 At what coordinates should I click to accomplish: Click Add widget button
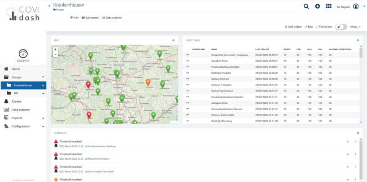(293, 27)
